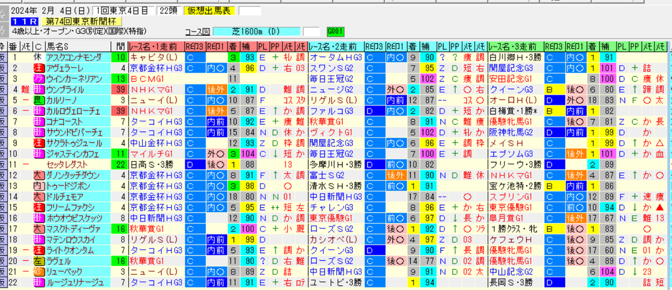Click the 注 badge beside ライトクオンタム
This screenshot has width=672, height=290.
click(39, 250)
